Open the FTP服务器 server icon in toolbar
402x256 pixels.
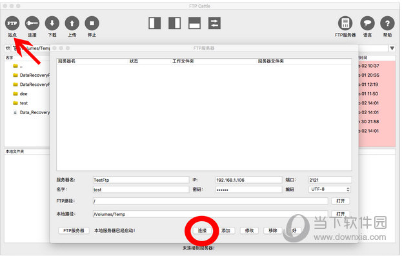345,23
